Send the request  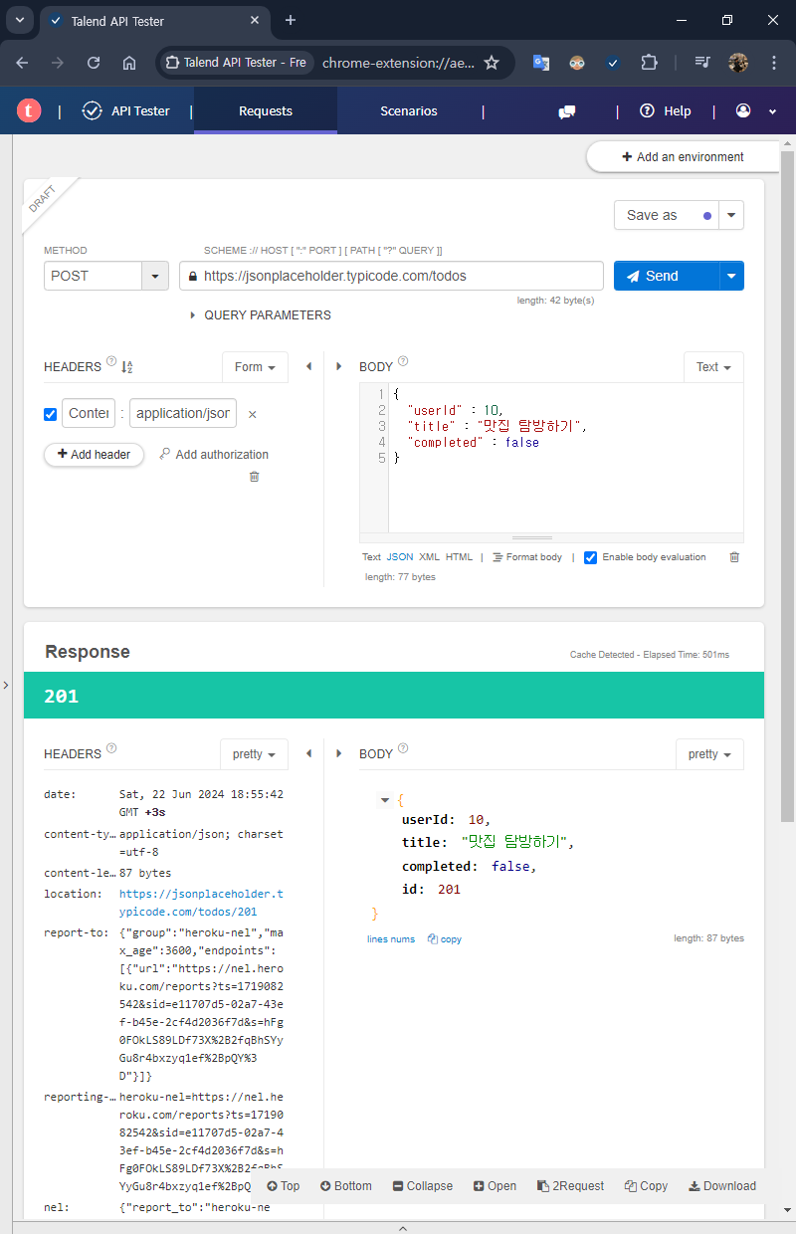tap(667, 276)
